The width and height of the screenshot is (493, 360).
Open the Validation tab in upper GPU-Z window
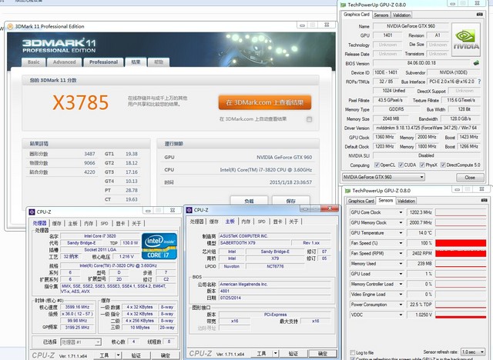[x=401, y=15]
